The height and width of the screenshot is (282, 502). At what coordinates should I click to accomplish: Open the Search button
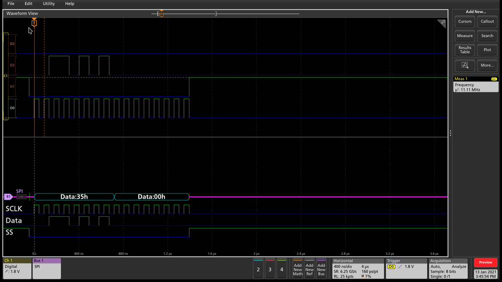coord(487,36)
